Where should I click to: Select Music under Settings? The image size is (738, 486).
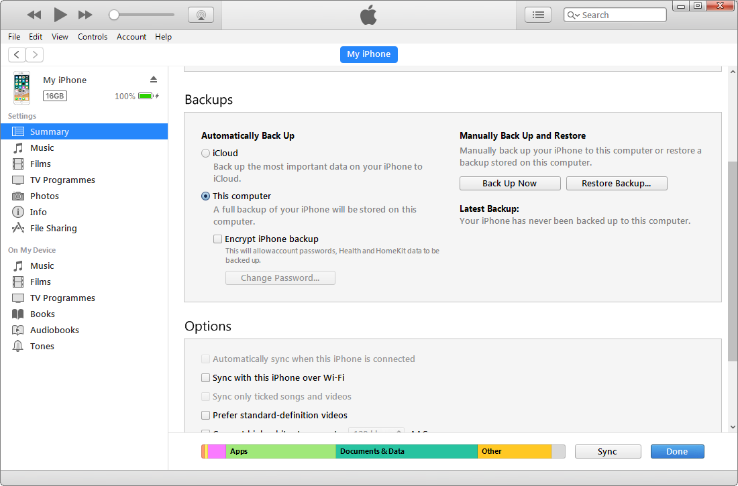point(85,147)
